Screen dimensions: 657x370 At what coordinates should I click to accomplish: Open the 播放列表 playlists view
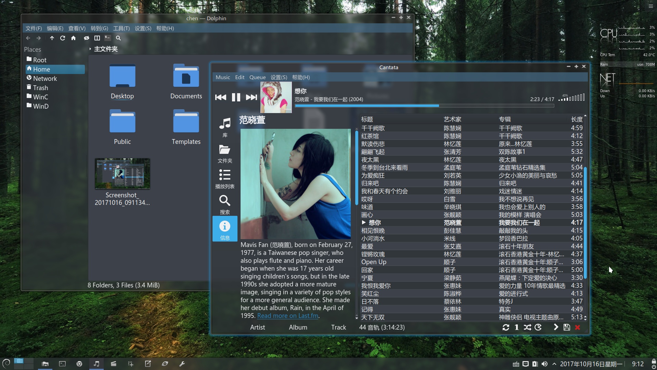[x=225, y=179]
